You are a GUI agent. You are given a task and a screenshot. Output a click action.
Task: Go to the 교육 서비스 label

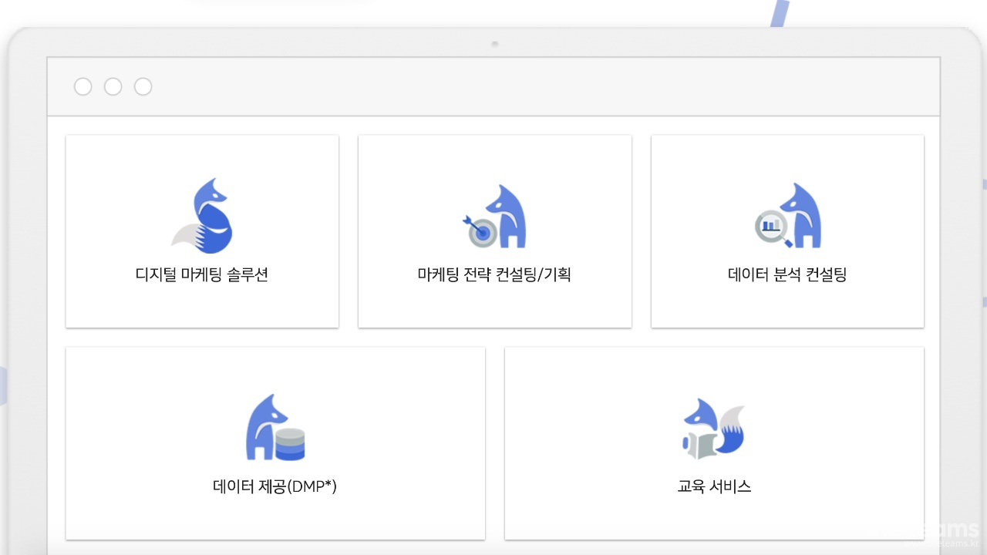pos(714,487)
